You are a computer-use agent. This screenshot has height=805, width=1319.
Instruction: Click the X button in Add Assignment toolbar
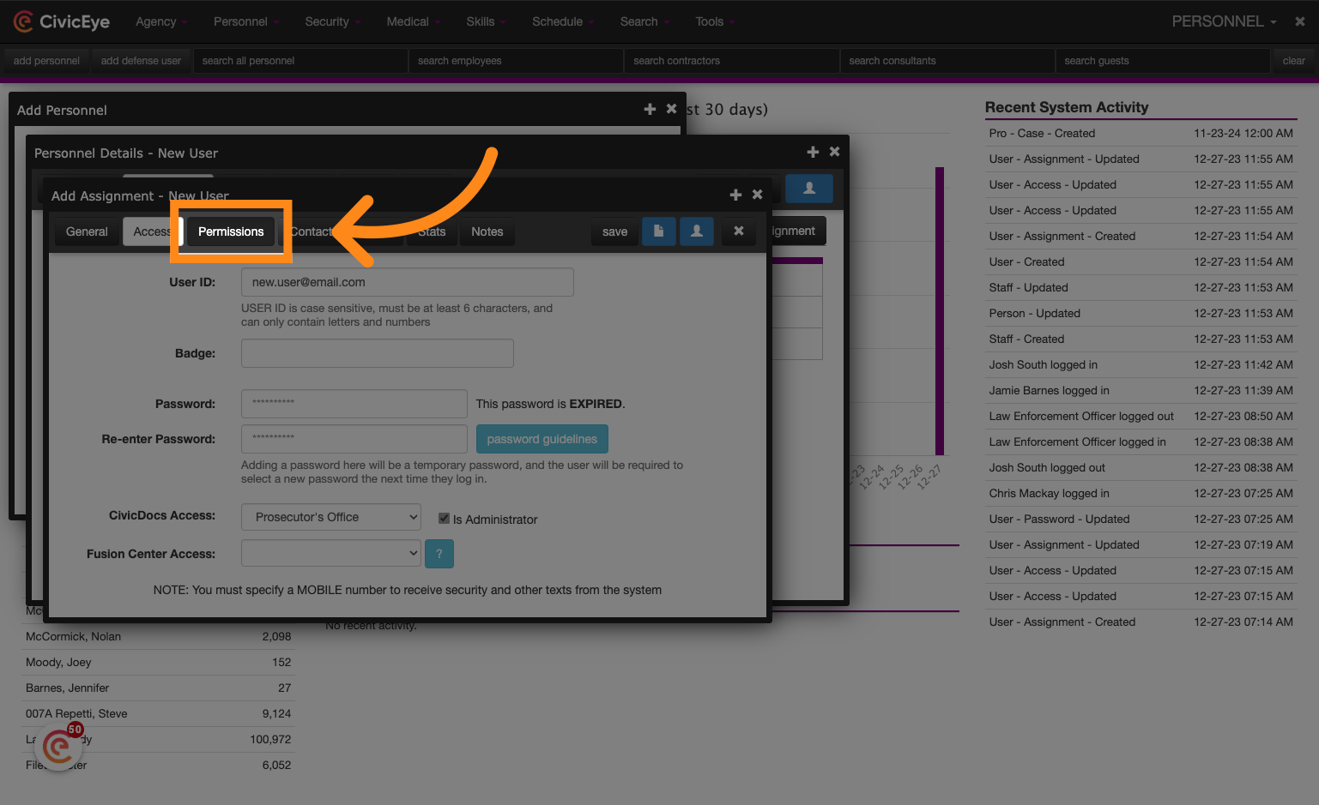tap(739, 231)
